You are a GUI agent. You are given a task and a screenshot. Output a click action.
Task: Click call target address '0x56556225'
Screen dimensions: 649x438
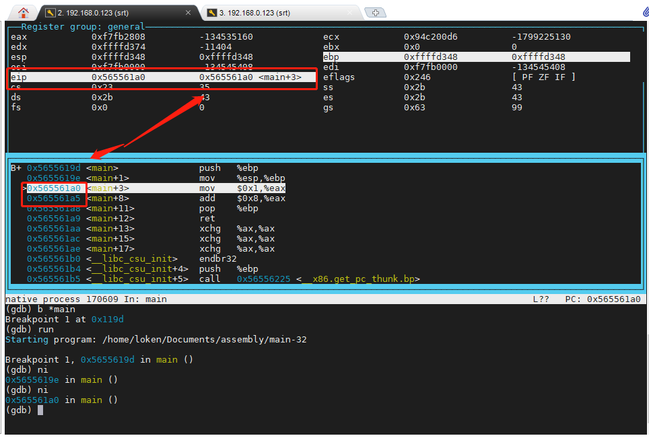coord(264,279)
